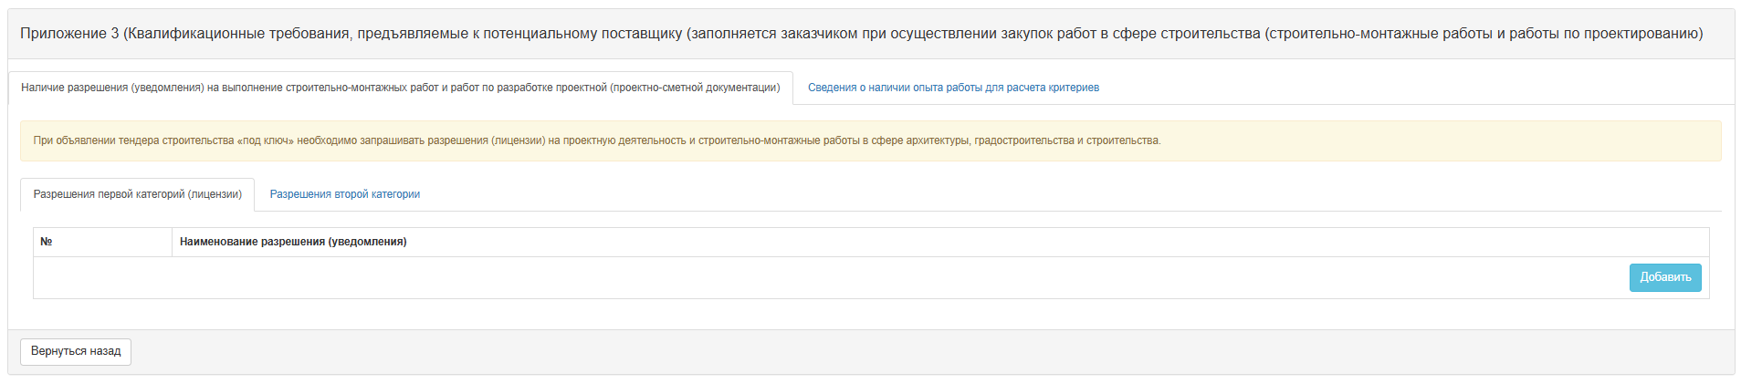1741x384 pixels.
Task: Click the '№' column header
Action: pos(102,242)
